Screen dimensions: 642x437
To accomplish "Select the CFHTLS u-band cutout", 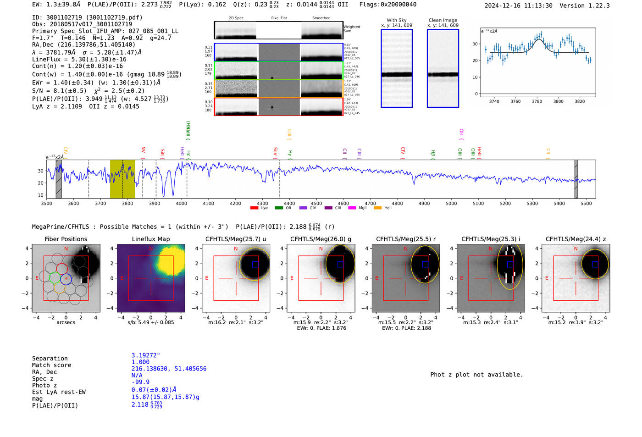I will click(236, 278).
